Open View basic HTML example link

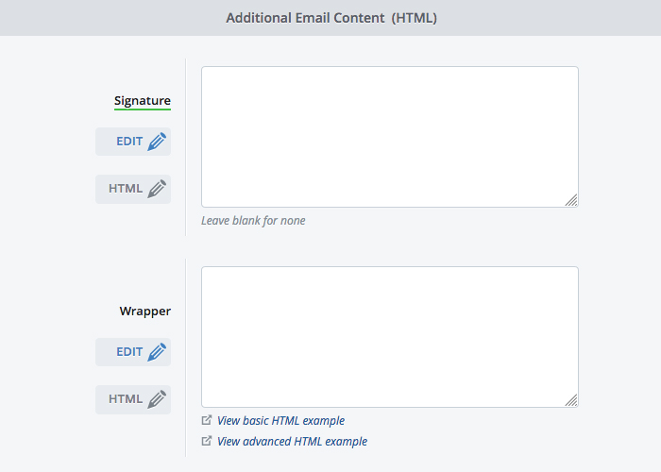(280, 421)
